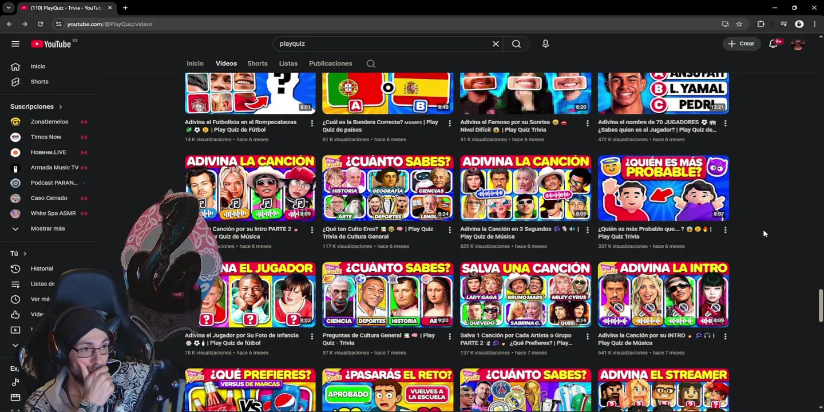Click '472 K visualizaciones' view count text
This screenshot has height=412, width=824.
[x=621, y=140]
